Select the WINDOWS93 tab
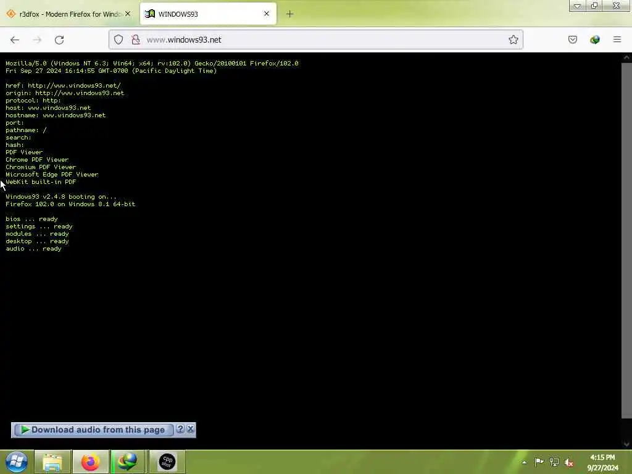This screenshot has height=474, width=632. tap(208, 14)
